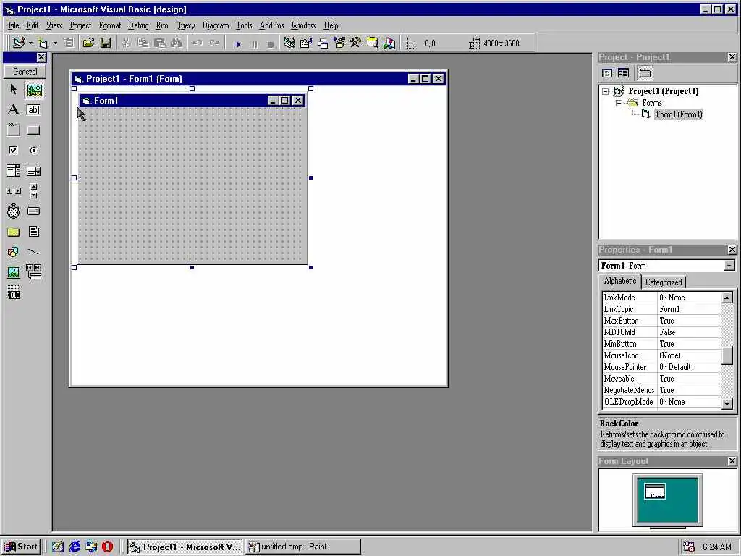The image size is (741, 556).
Task: Select the Image control tool
Action: pos(13,272)
